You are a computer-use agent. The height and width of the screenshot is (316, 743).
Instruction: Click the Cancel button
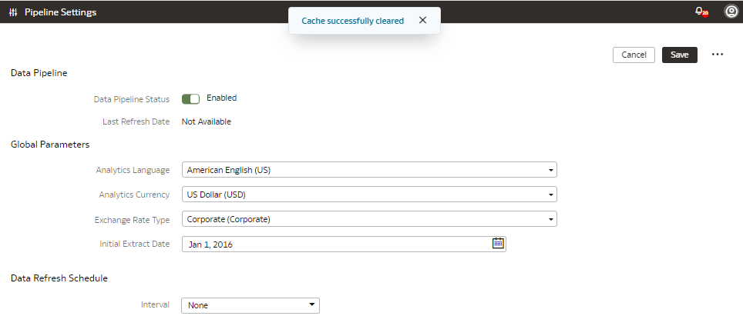(633, 55)
